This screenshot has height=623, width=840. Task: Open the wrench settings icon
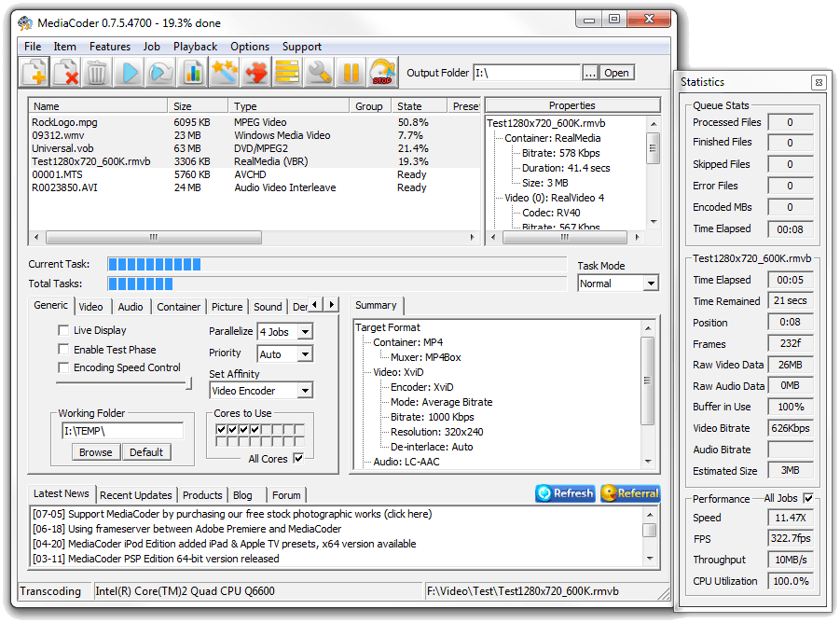coord(320,72)
